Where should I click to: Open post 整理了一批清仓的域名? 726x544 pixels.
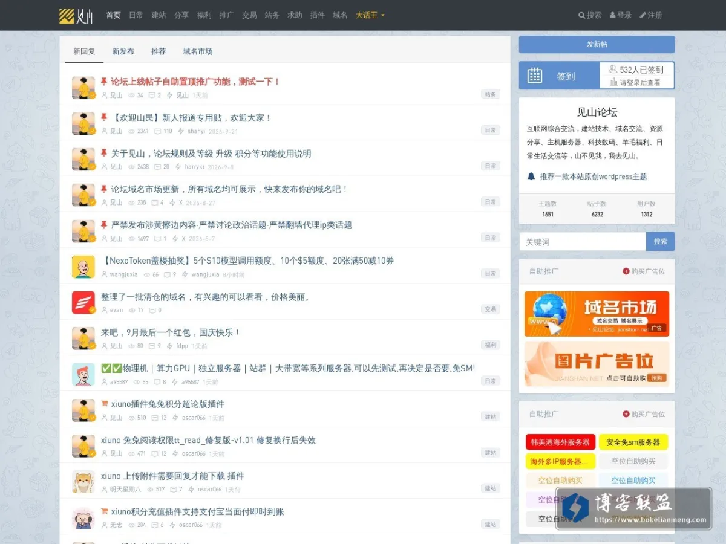[x=206, y=297]
